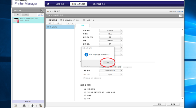Screen dimensions: 196x108
Task: Click the '빠른 링크' quick links header
Action: (28, 101)
